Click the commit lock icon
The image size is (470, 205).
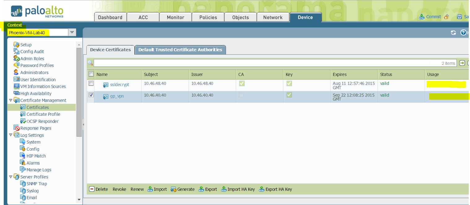(x=446, y=17)
